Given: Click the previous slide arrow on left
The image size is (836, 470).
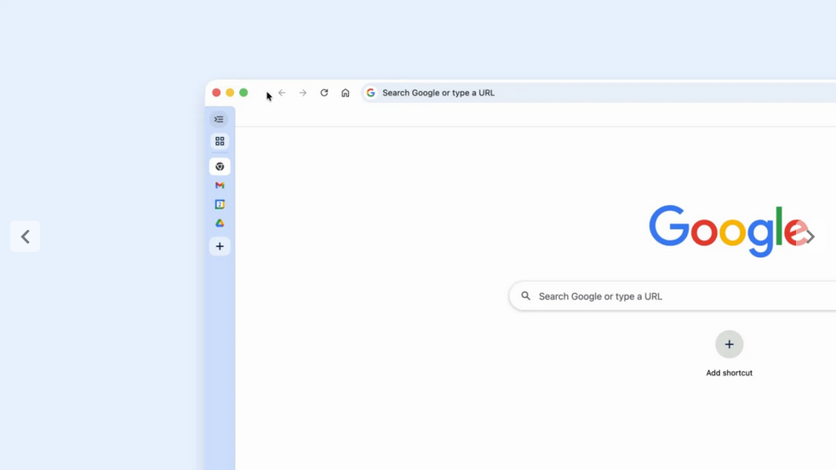Looking at the screenshot, I should [x=26, y=237].
